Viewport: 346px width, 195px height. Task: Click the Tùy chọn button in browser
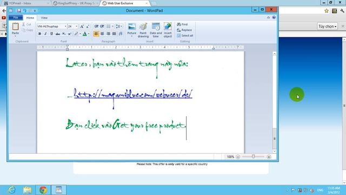coord(328,27)
